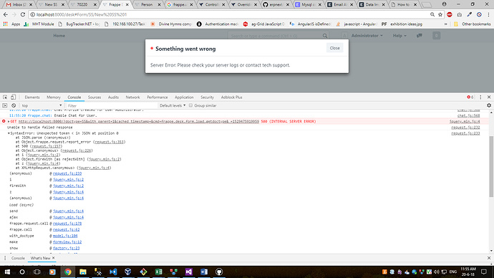
Task: Switch to the Elements panel tab
Action: 32,97
